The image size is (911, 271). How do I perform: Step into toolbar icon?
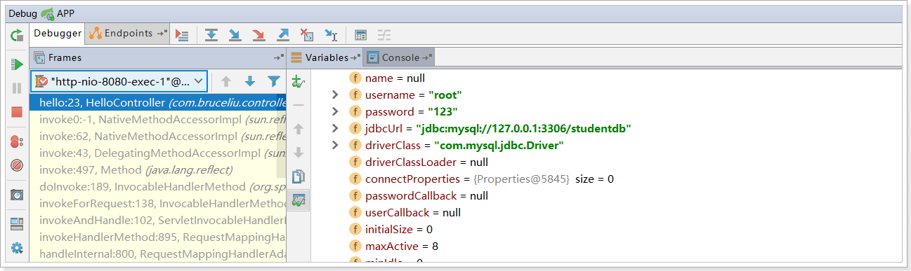pos(235,34)
